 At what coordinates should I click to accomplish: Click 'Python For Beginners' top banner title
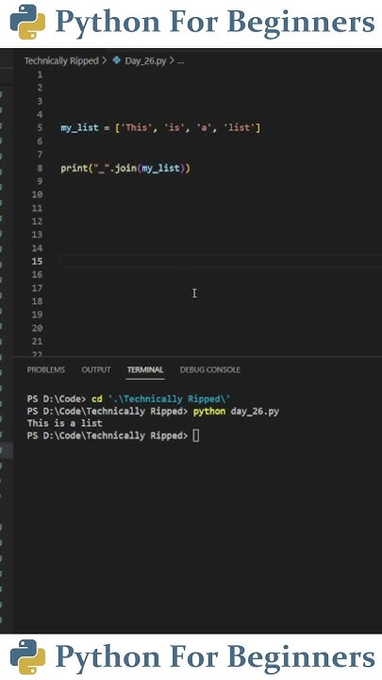point(215,22)
